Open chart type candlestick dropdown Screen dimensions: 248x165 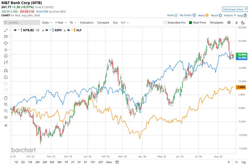point(73,23)
